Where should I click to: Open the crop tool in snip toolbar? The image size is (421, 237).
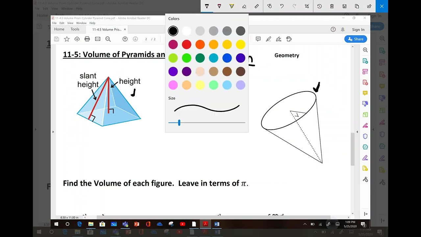(x=307, y=6)
